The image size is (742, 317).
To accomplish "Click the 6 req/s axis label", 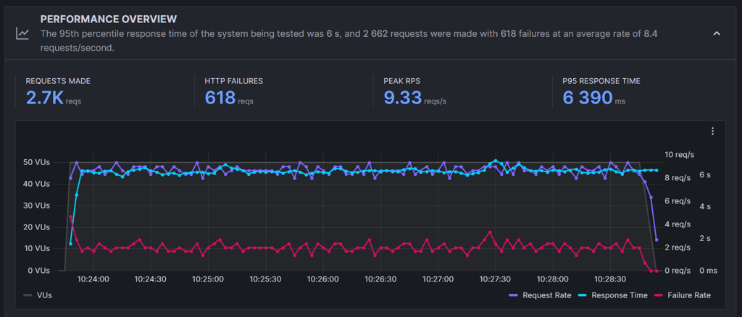I will 678,201.
